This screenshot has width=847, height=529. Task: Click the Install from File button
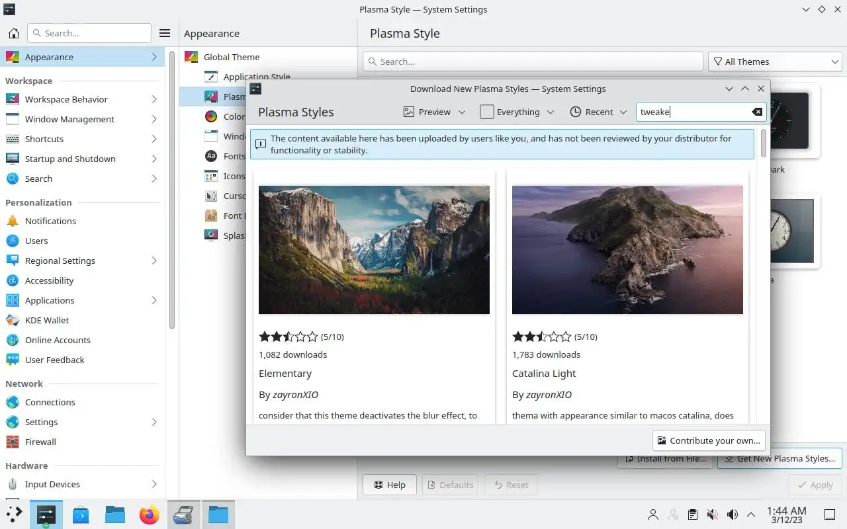point(665,458)
